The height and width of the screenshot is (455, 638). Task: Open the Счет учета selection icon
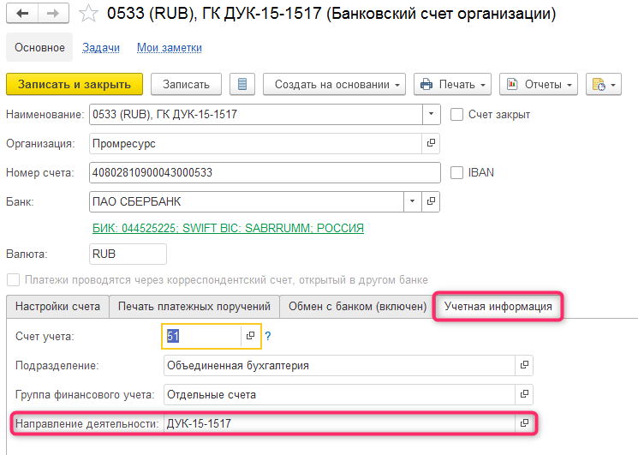coord(251,337)
